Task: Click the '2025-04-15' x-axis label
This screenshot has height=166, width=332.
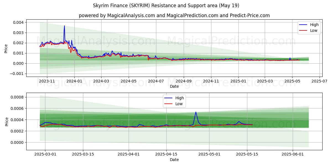Action: [166, 155]
